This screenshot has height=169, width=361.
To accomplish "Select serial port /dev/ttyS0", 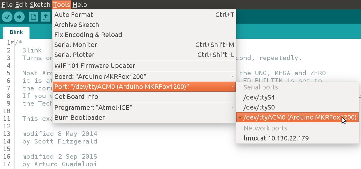I will point(298,107).
